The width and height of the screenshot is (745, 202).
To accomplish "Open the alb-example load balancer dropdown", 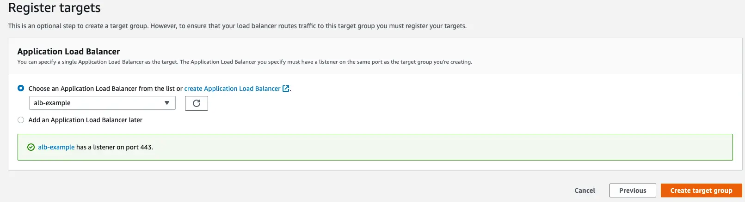I will 102,103.
